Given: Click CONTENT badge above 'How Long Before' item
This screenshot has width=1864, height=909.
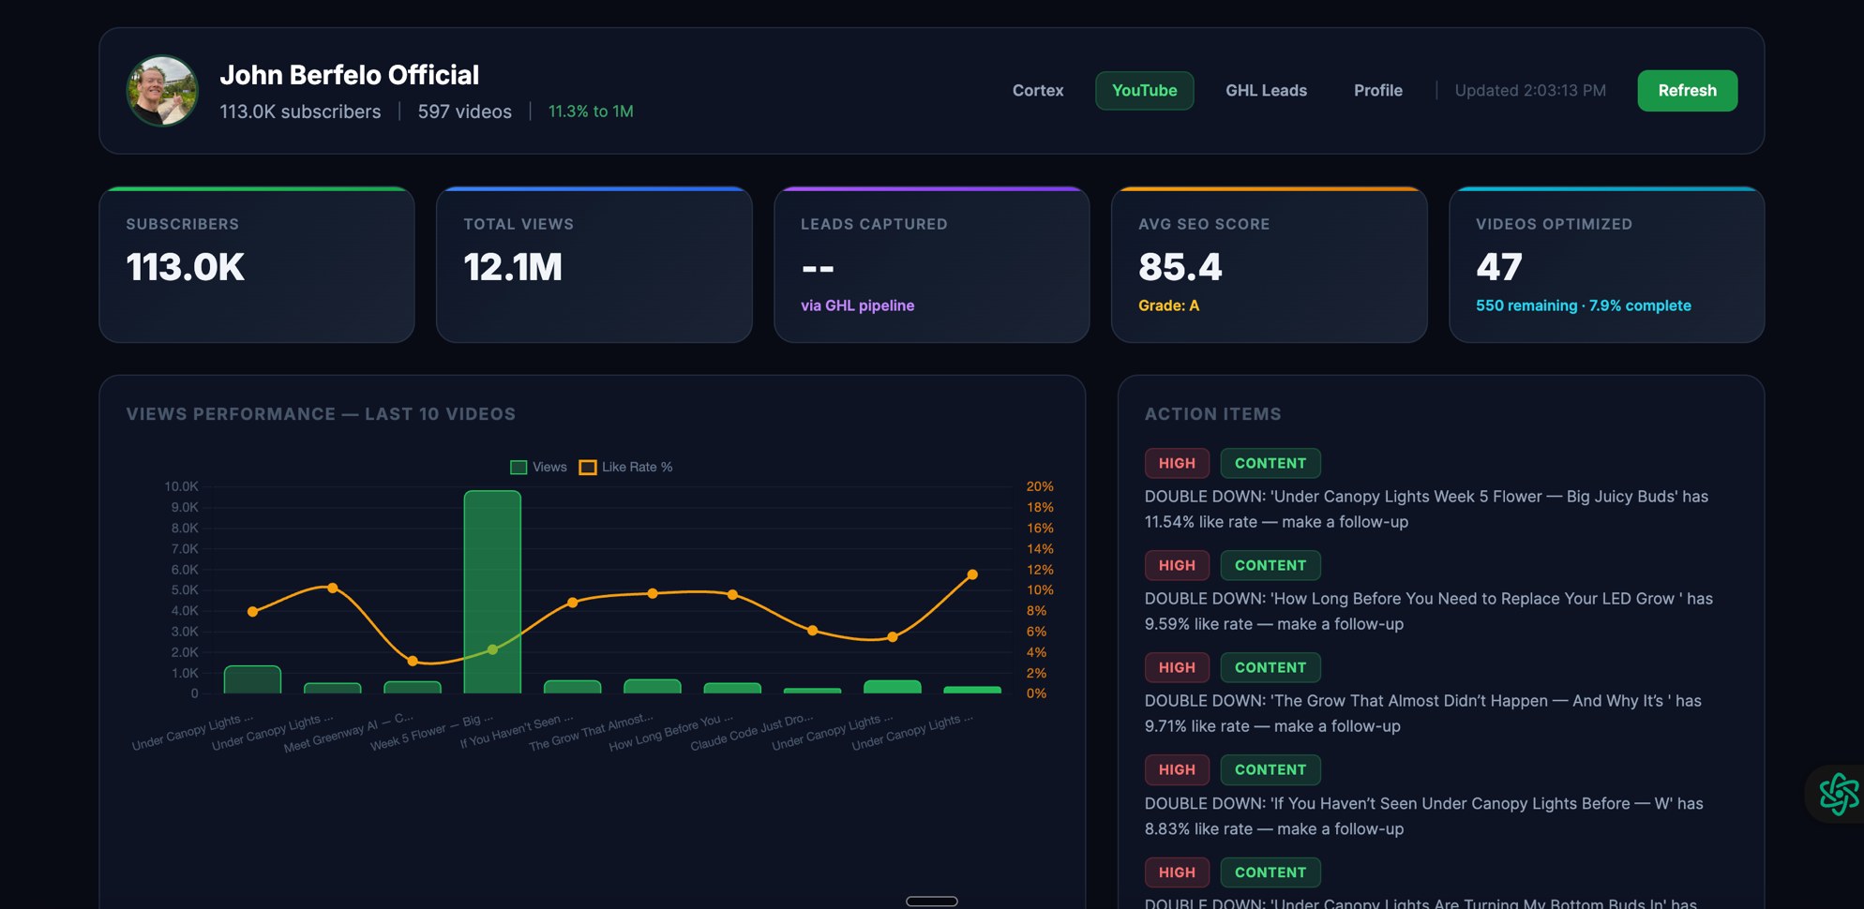Looking at the screenshot, I should click(1270, 565).
